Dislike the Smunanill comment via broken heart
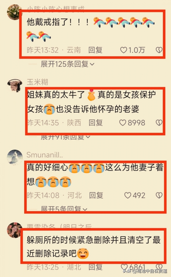Screen dimensions: 171x277 159,195
